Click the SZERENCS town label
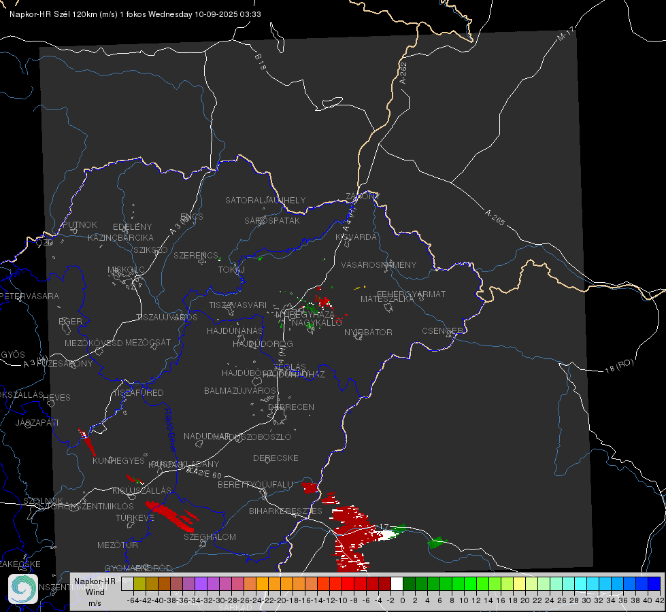The height and width of the screenshot is (612, 666). 196,256
